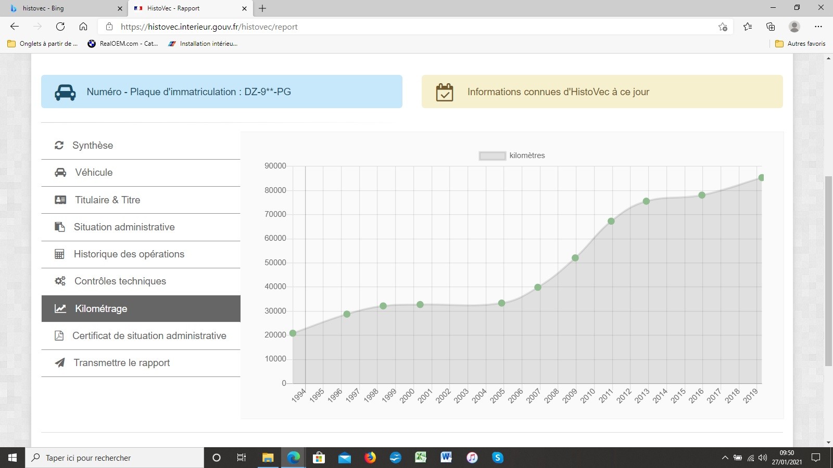The image size is (833, 468).
Task: Click the data point near 67000 km at 2011
Action: (x=611, y=221)
